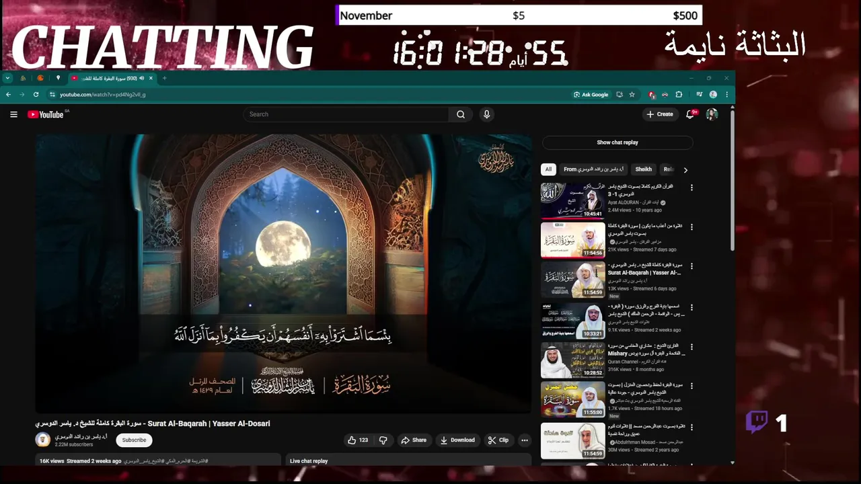
Task: Select the From channel filter chip
Action: (x=594, y=169)
